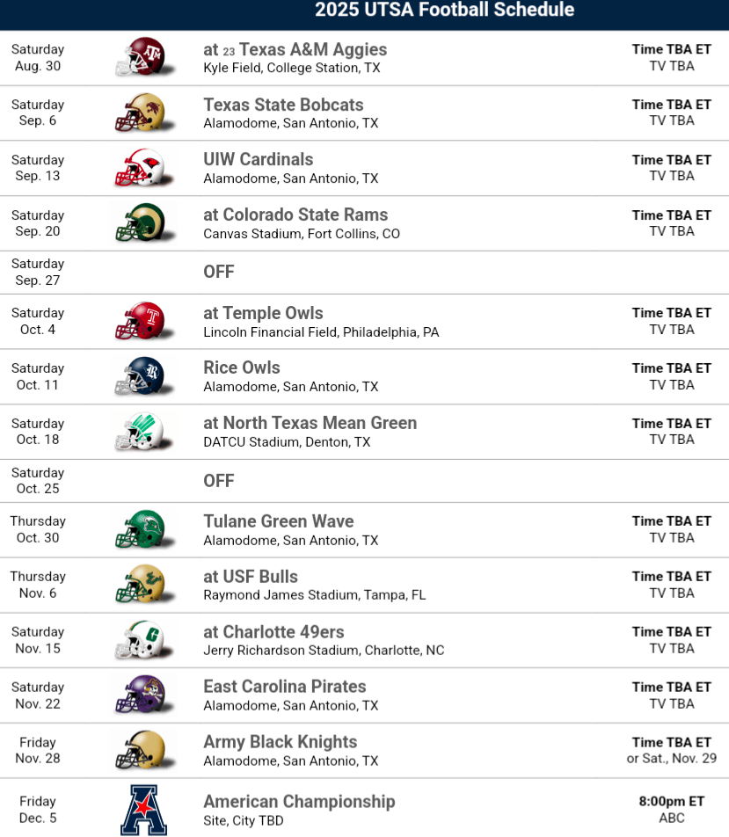Click the North Texas Mean Green helmet
Viewport: 729px width, 837px height.
pyautogui.click(x=140, y=432)
